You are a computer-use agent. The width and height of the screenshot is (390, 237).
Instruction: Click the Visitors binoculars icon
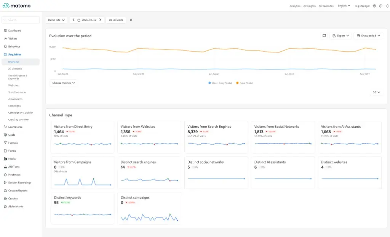pyautogui.click(x=5, y=38)
